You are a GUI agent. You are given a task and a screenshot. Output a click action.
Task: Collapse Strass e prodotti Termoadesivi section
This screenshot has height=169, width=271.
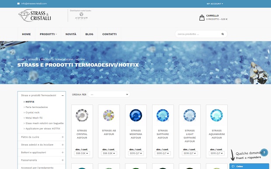coord(63,95)
